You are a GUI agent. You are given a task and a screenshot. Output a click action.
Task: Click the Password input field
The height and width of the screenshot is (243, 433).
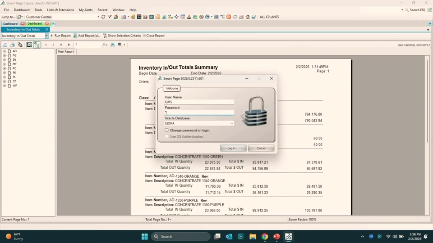click(199, 112)
